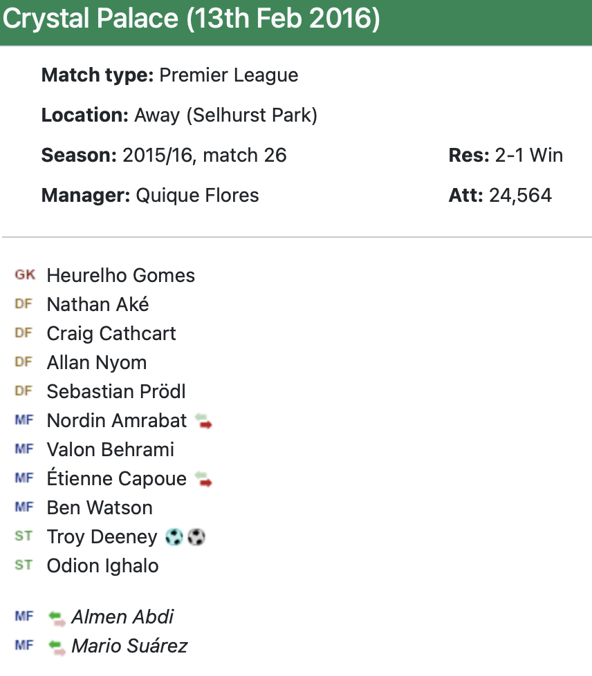Open Troy Deeney's player profile
The image size is (592, 676).
pyautogui.click(x=102, y=537)
